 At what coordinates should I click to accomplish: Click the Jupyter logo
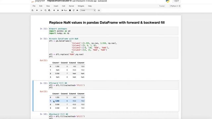(38, 1)
